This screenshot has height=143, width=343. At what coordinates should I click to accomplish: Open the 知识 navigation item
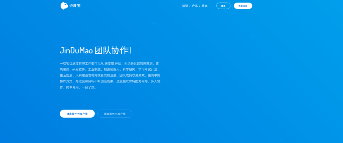(x=185, y=6)
